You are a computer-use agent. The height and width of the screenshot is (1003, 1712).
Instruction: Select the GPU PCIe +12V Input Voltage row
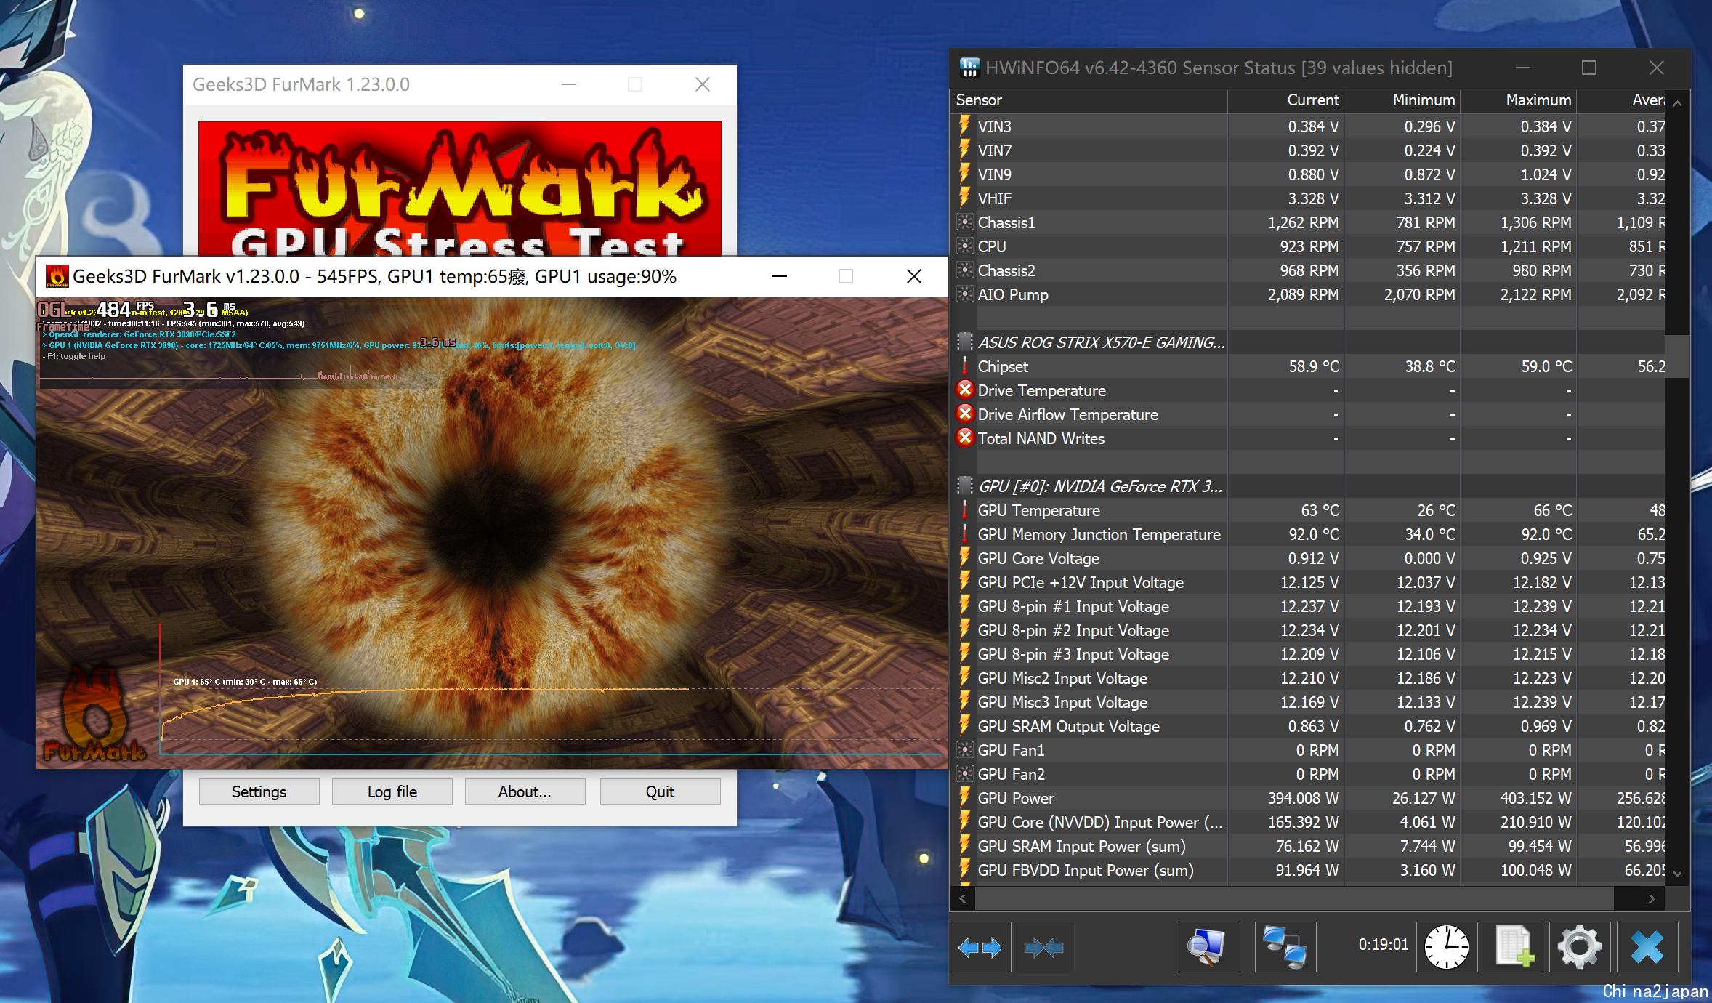(1307, 582)
